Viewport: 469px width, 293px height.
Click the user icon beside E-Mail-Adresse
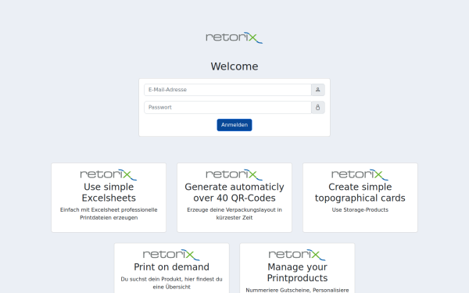coord(317,90)
